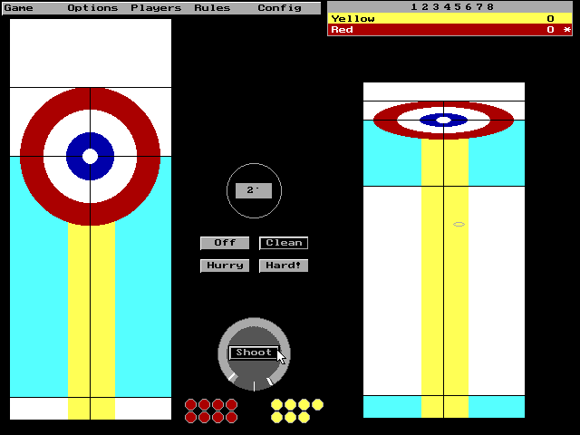Click the left tick mark on weight dial
This screenshot has height=435, width=580.
click(x=232, y=377)
